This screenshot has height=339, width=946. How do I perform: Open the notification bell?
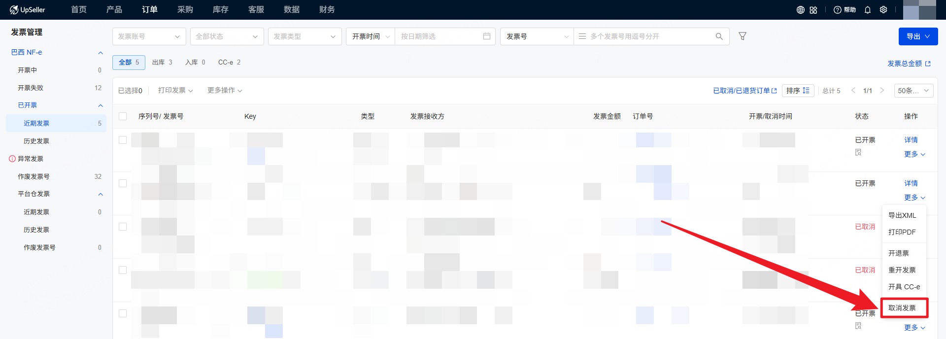(x=868, y=10)
